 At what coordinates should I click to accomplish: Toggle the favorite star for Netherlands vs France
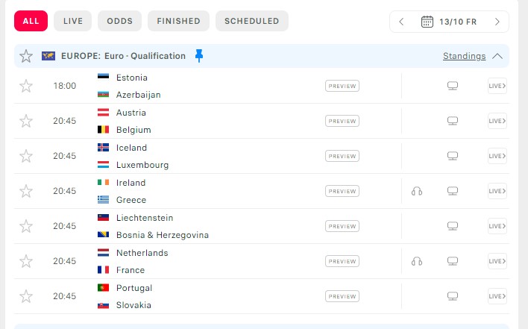pos(26,261)
